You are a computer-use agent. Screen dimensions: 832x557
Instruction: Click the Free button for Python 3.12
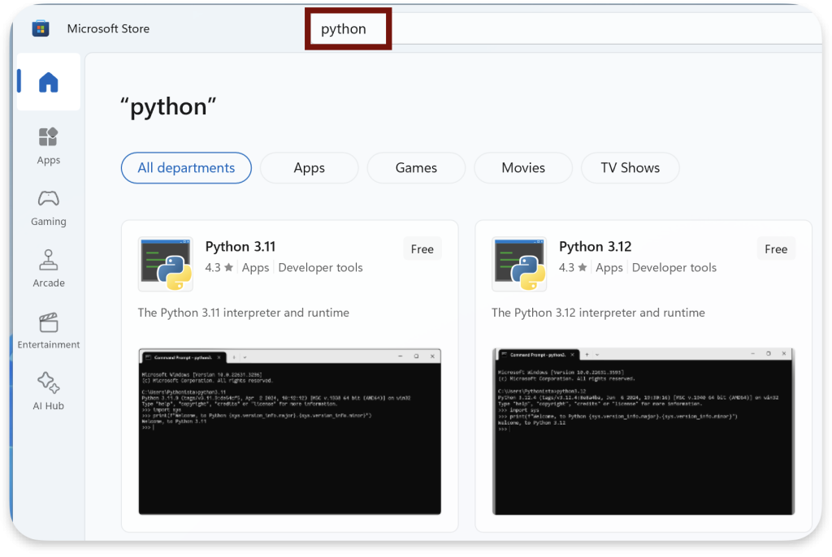click(x=776, y=249)
